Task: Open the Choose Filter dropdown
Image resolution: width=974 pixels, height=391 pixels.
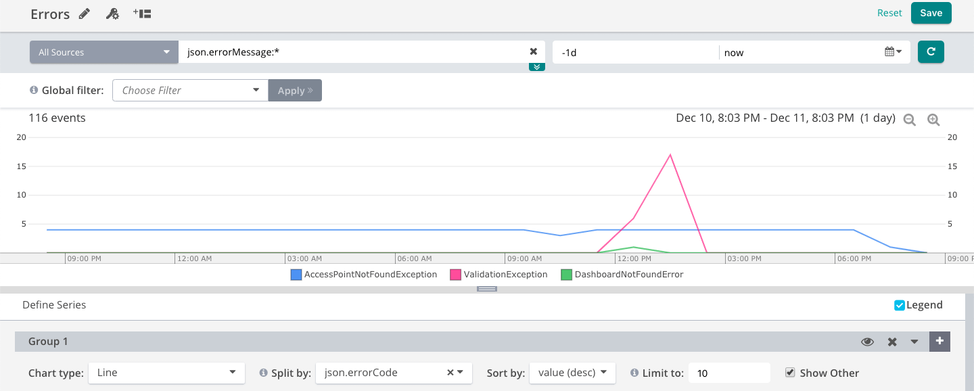Action: tap(190, 91)
